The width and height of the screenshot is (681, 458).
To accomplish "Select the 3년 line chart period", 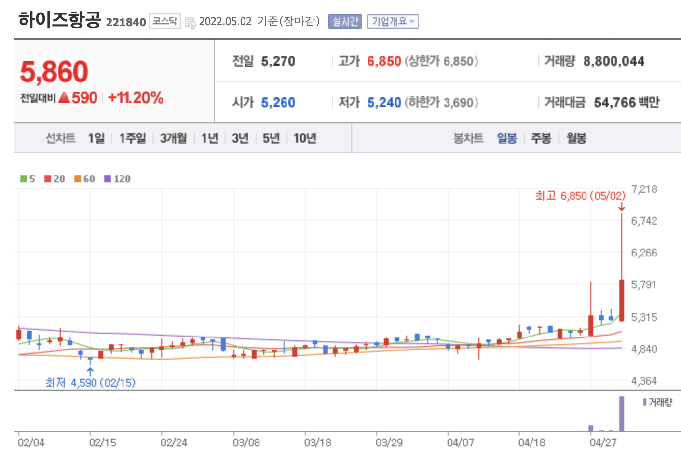I will tap(240, 138).
